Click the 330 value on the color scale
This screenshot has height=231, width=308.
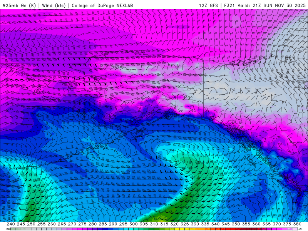[x=195, y=224]
